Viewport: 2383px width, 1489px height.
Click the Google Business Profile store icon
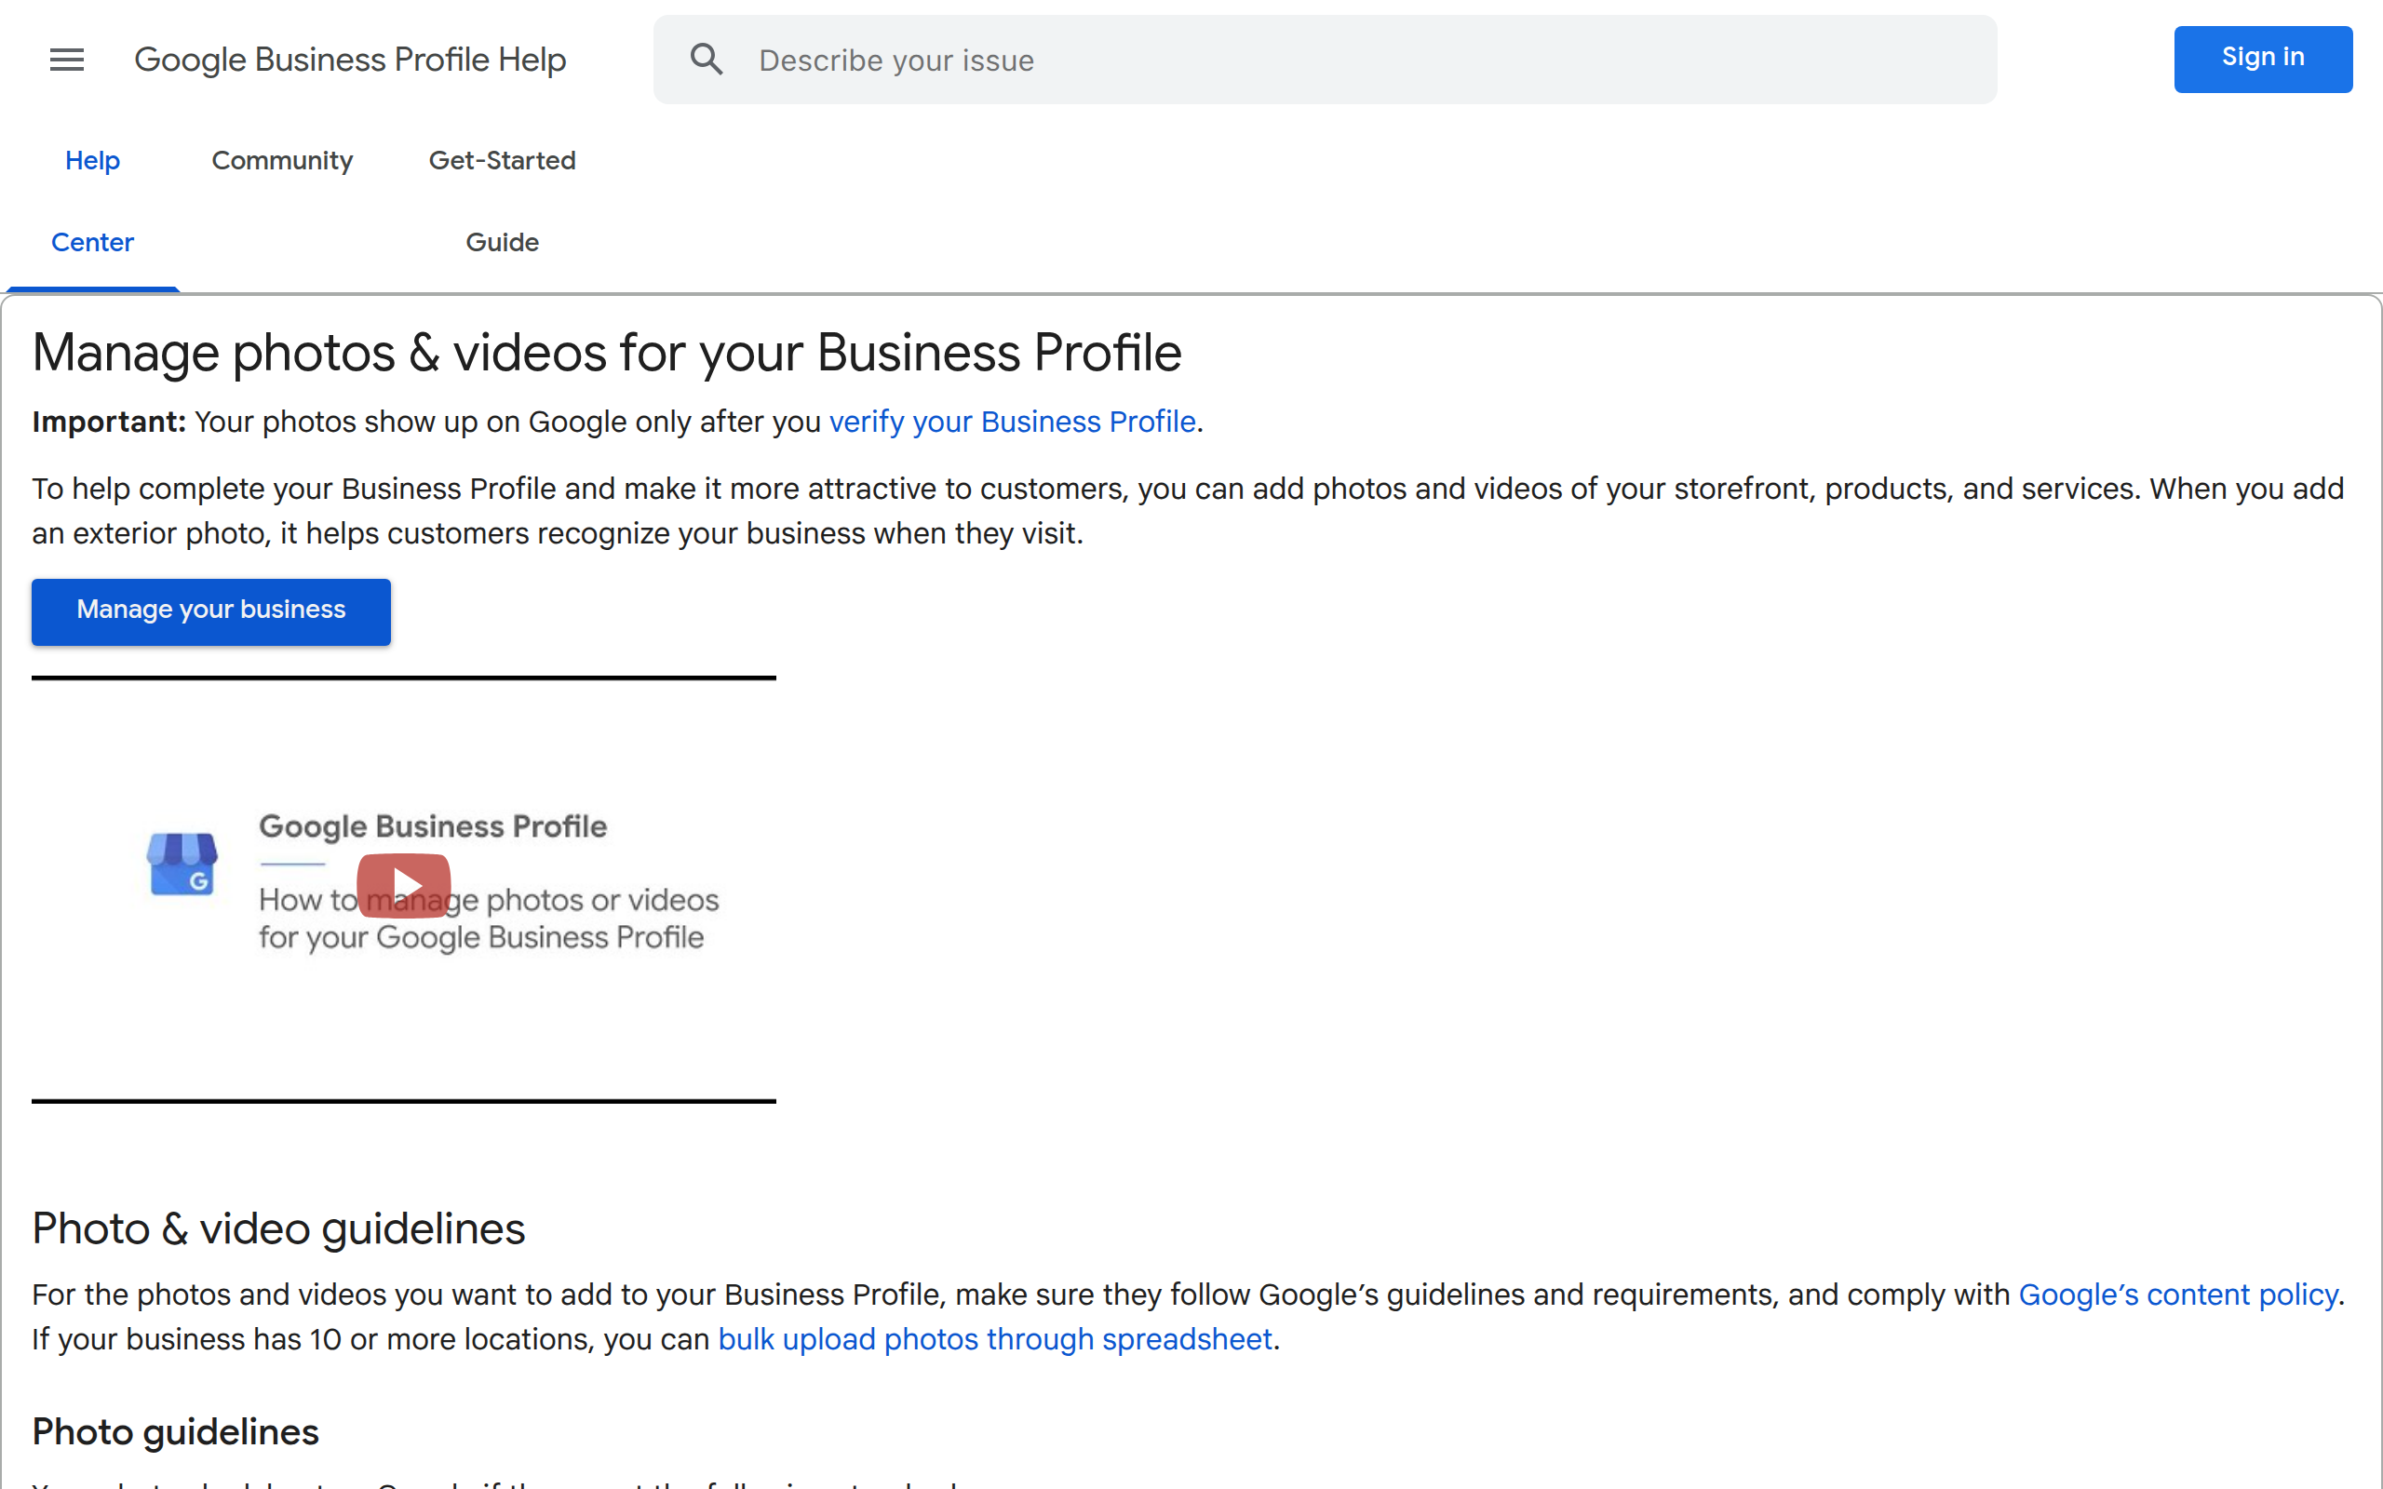coord(182,864)
